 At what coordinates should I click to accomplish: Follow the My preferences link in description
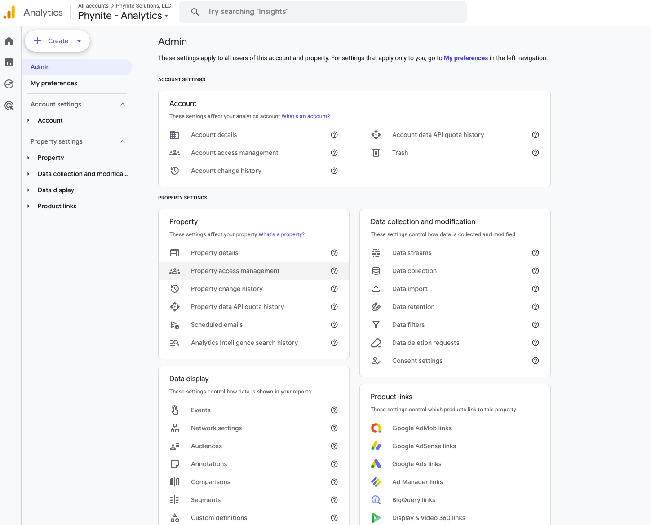(x=466, y=58)
